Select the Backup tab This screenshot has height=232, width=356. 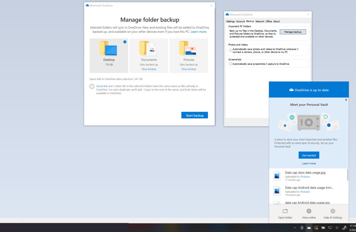(250, 21)
